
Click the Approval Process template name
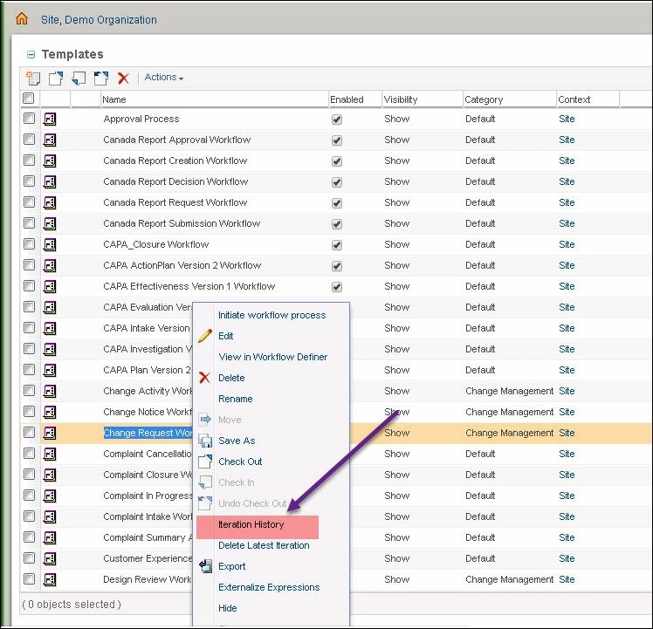tap(141, 119)
